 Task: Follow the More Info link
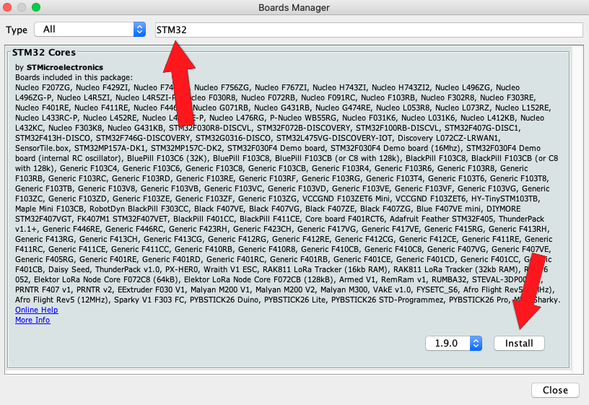(x=32, y=320)
